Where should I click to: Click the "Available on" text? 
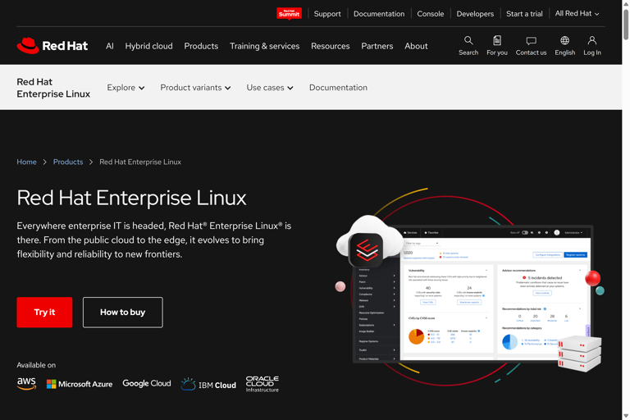pyautogui.click(x=36, y=365)
